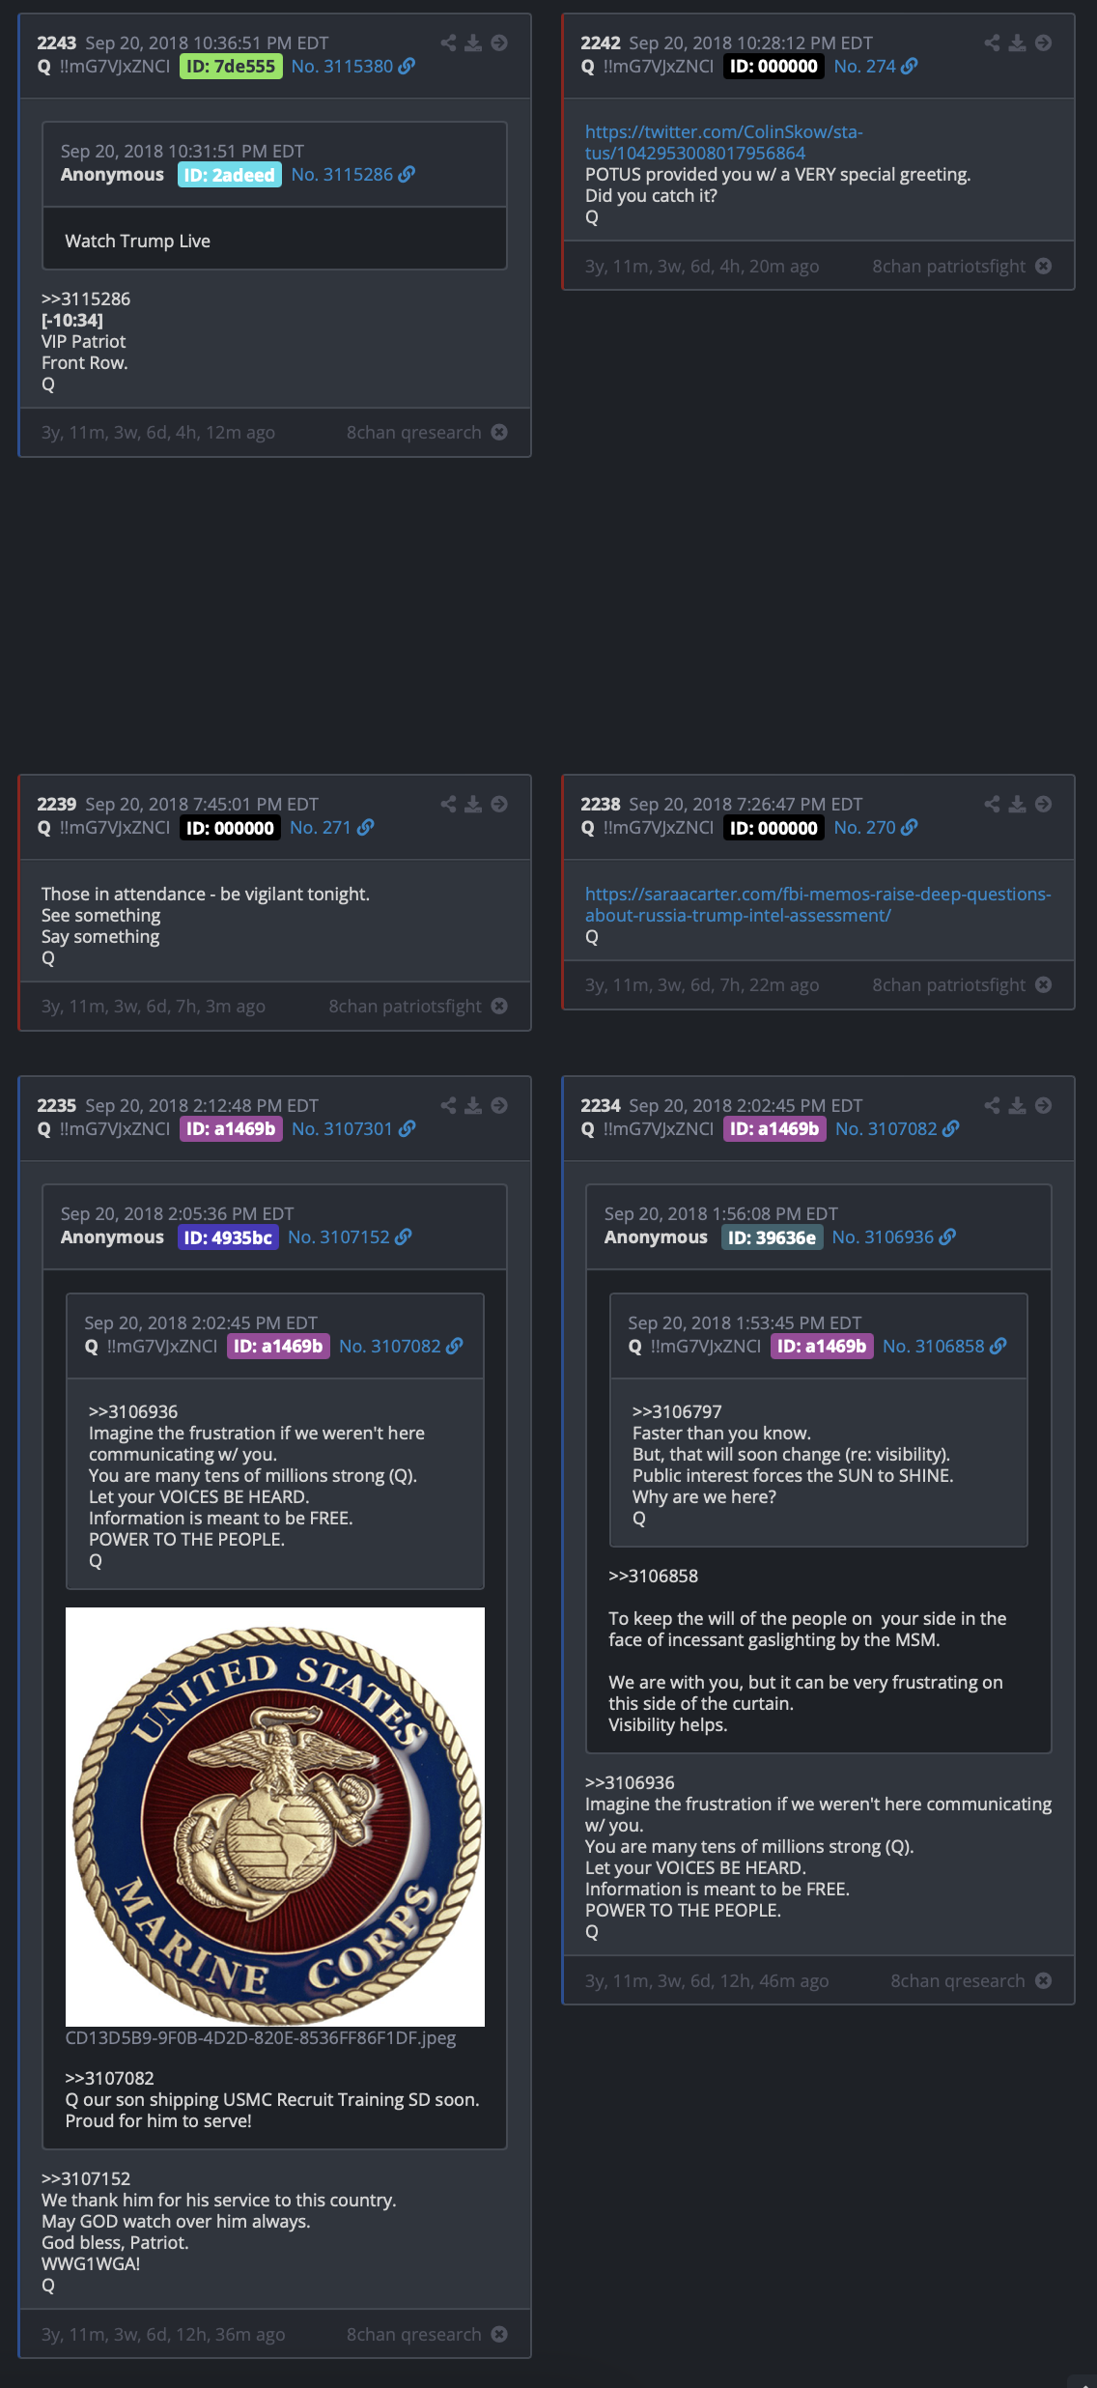This screenshot has height=2388, width=1097.
Task: Dismiss 8chan patriotsfight tag on post 2238
Action: [x=1044, y=984]
